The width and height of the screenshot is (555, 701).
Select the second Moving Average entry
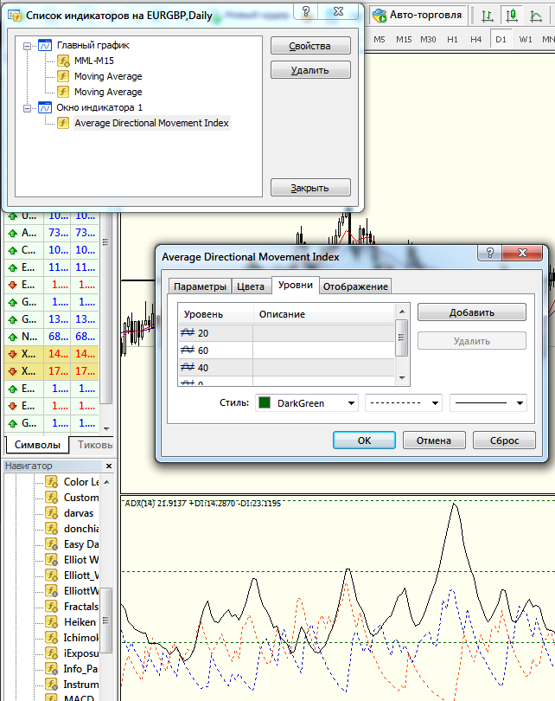108,92
